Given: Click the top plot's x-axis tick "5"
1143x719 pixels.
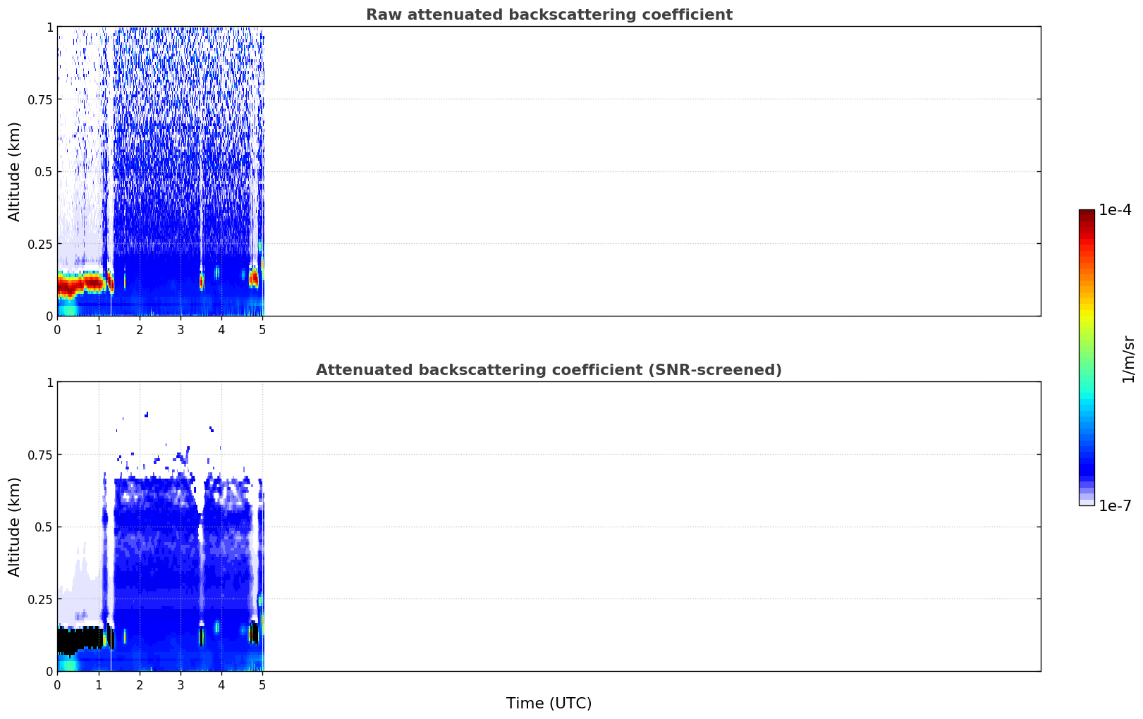Looking at the screenshot, I should click(262, 329).
